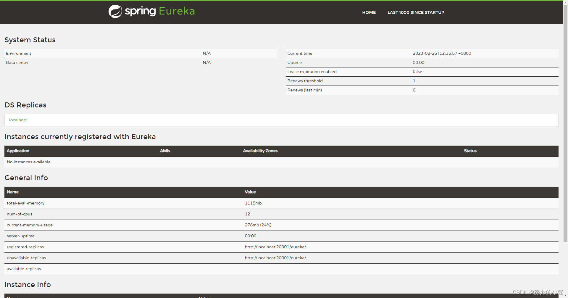Click the registered-replicas URL value

(275, 247)
